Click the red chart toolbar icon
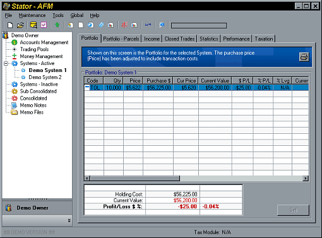This screenshot has width=322, height=238. click(x=124, y=25)
